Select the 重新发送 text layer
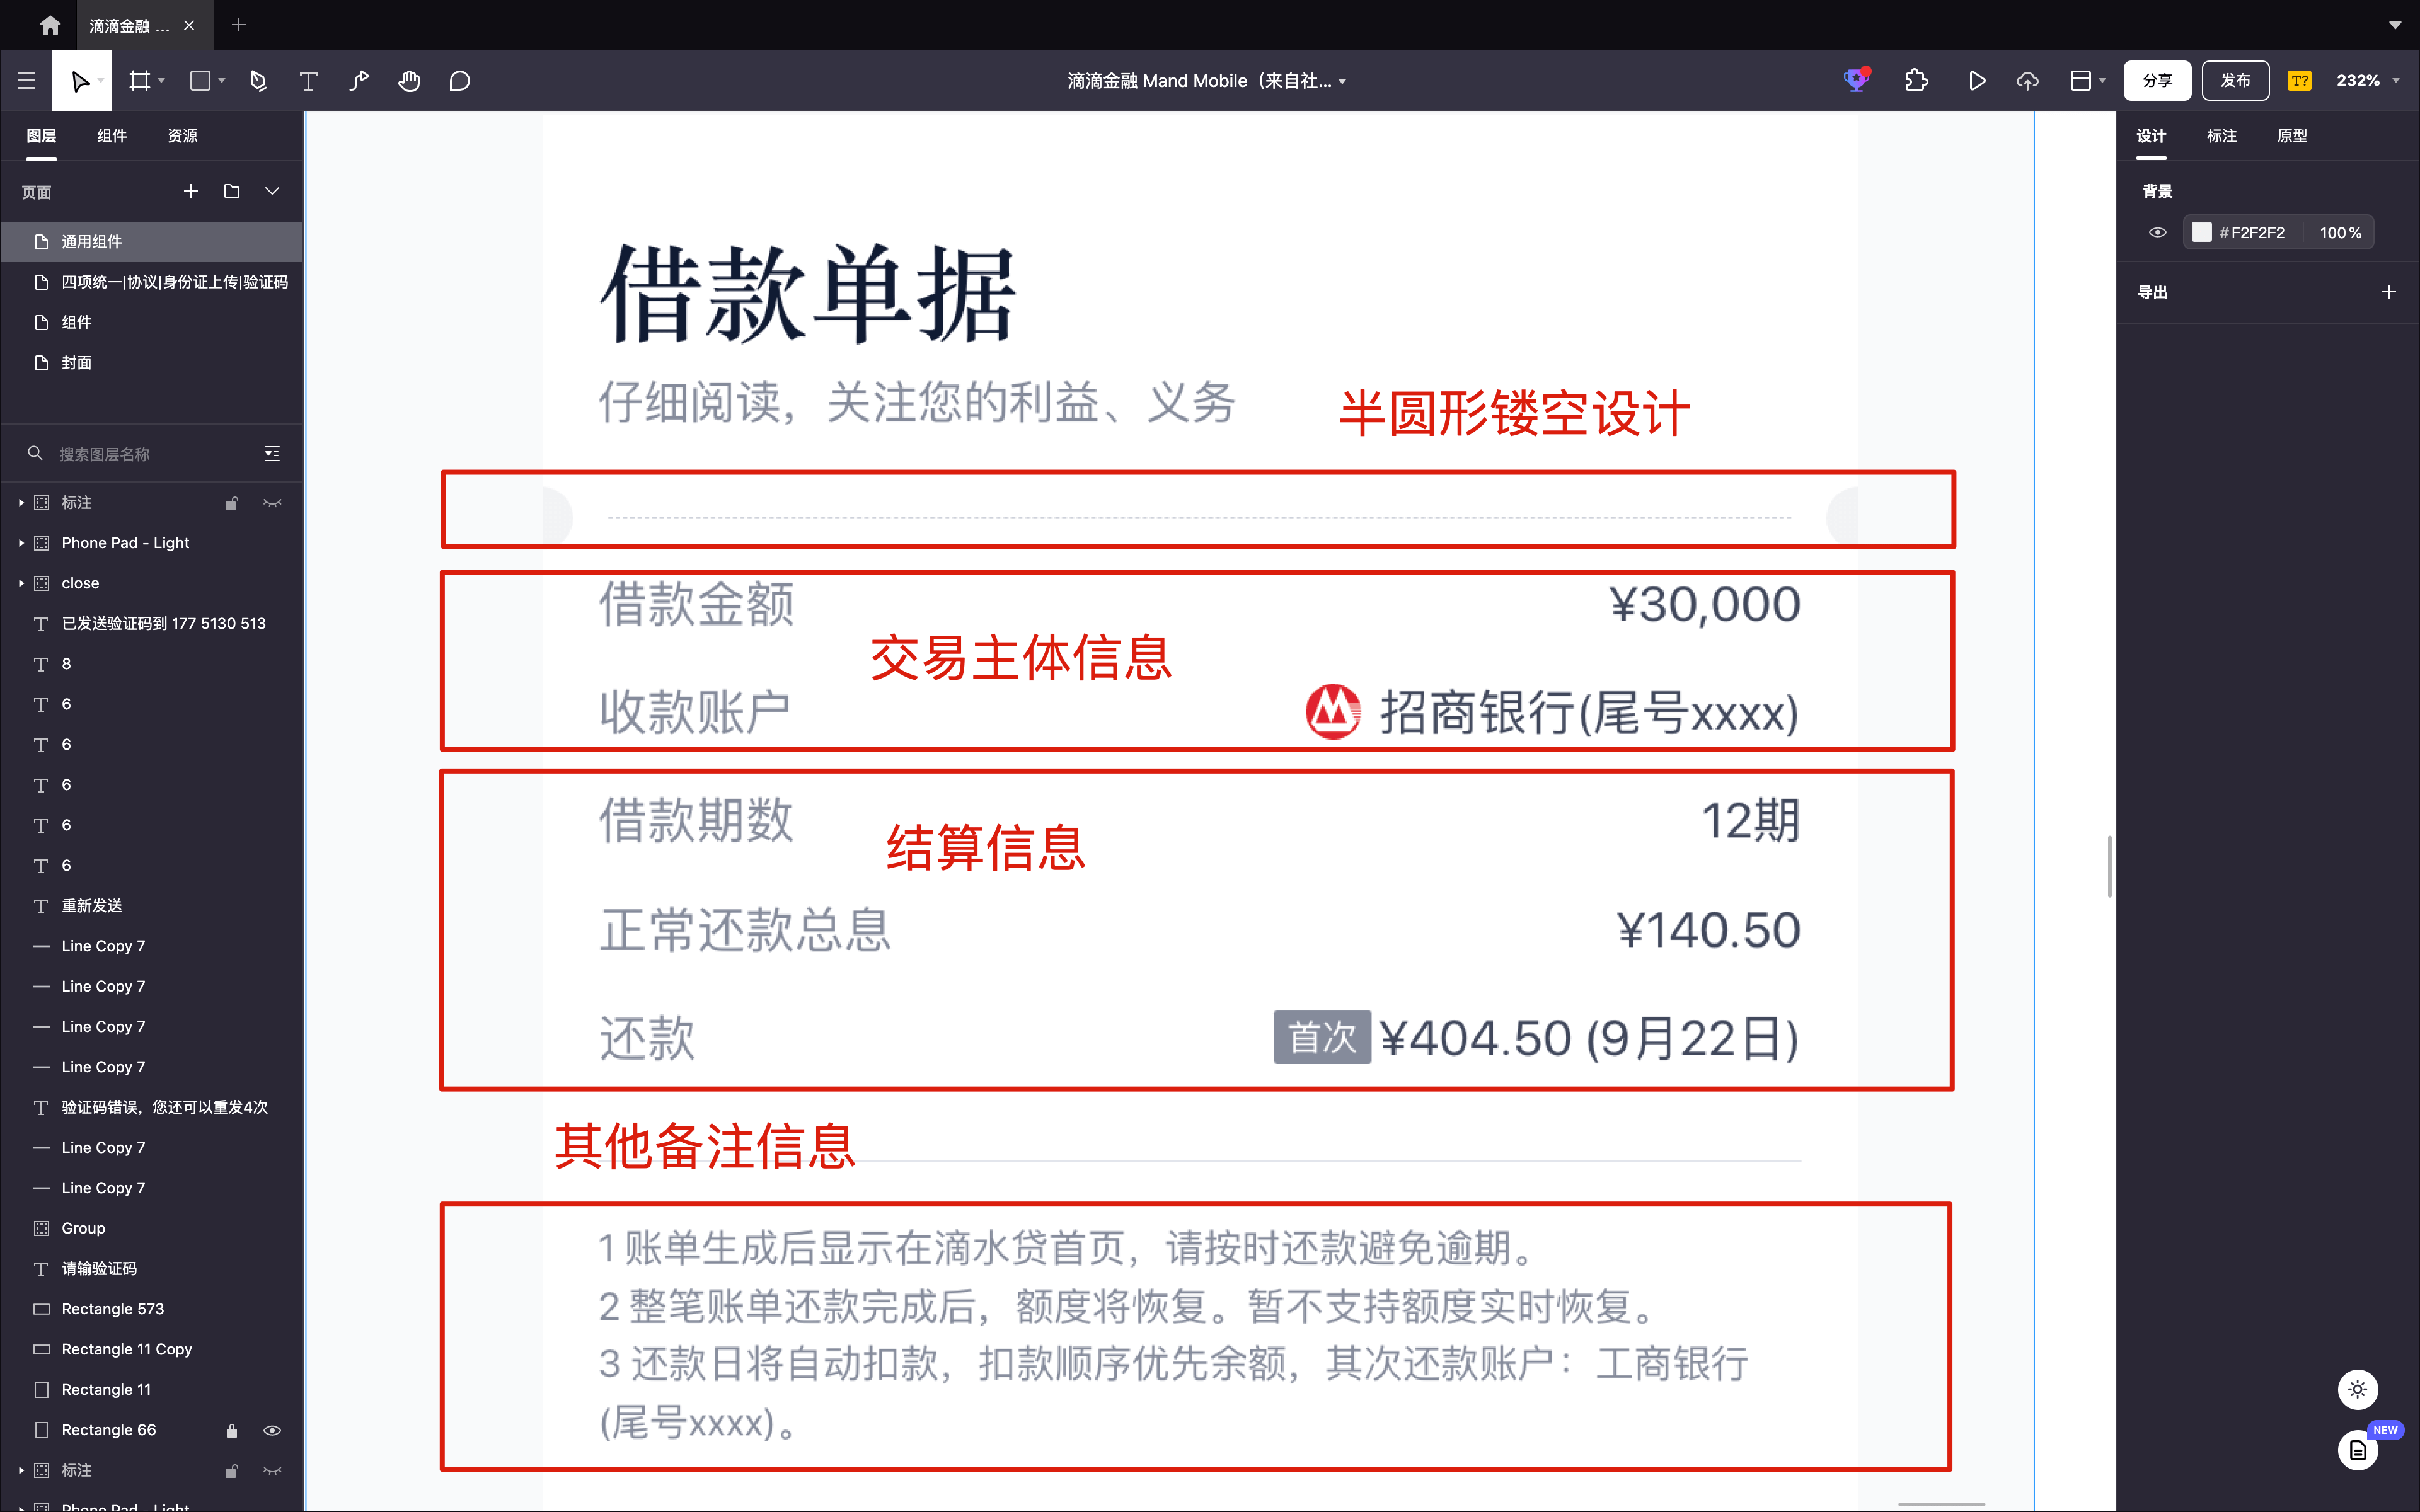2420x1512 pixels. [152, 906]
